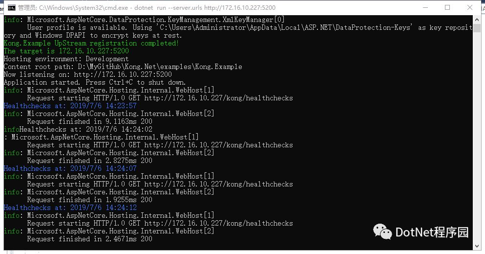The image size is (485, 254).
Task: Click 'Request finished in 2.4671ms 200' line
Action: point(90,239)
